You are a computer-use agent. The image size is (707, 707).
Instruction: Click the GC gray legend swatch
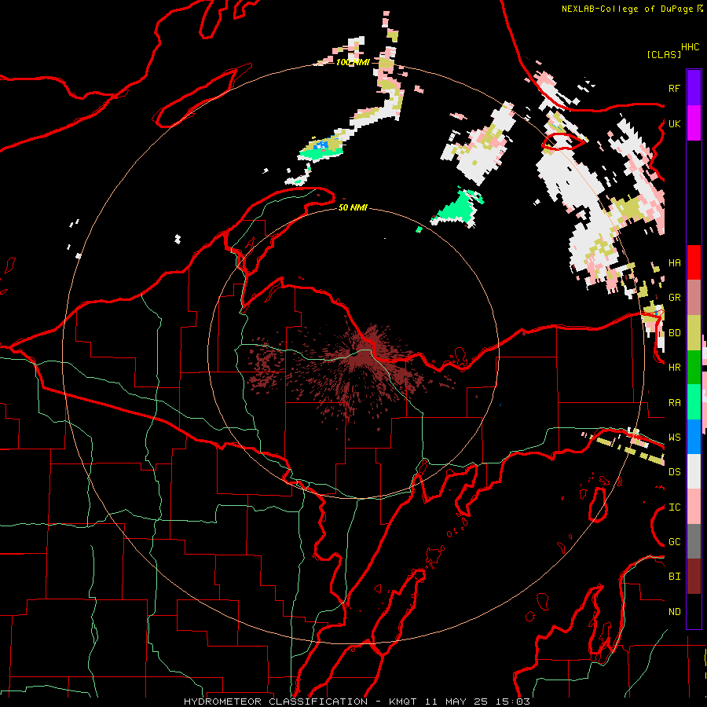(694, 541)
